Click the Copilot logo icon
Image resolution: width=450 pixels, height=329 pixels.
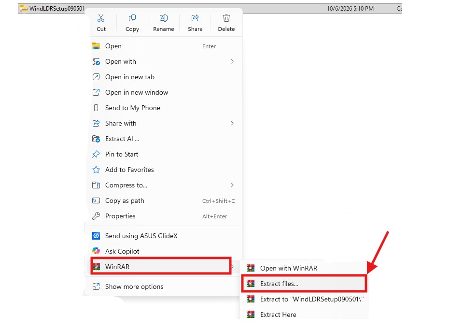[x=96, y=251]
